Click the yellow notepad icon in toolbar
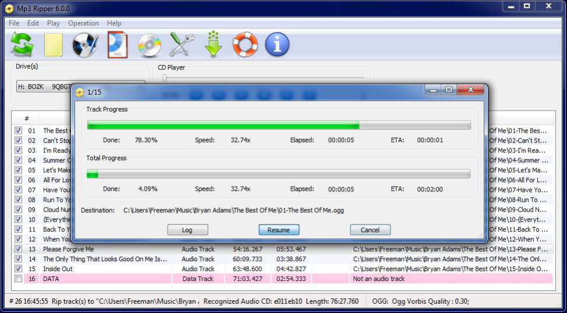 (x=54, y=45)
